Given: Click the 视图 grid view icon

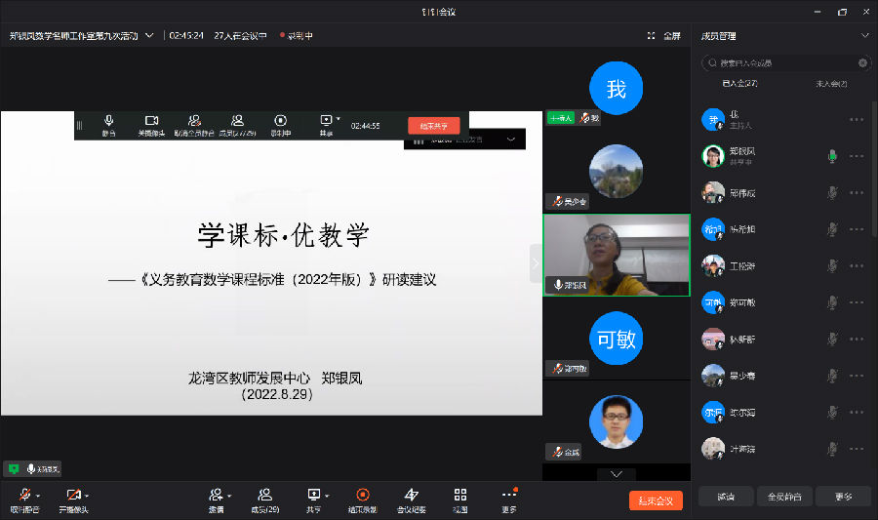Looking at the screenshot, I should 459,496.
